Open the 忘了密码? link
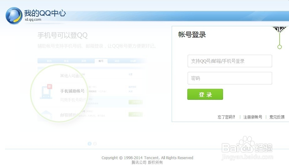 coord(226,117)
